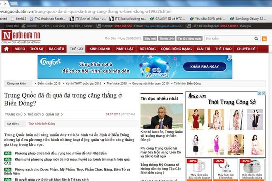Open PHÁP LUẬT section
Image resolution: width=272 pixels, height=181 pixels.
point(125,49)
